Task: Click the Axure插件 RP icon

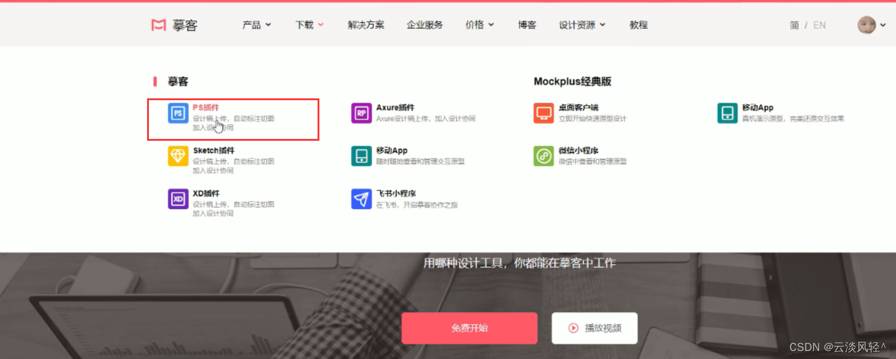Action: [361, 113]
